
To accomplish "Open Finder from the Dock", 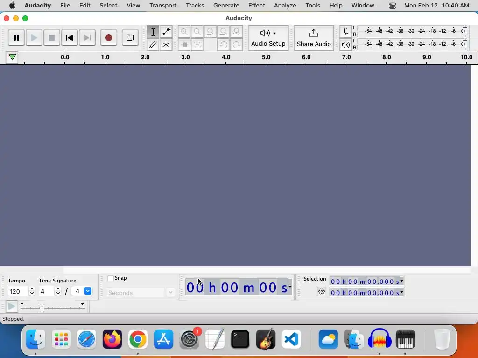I will click(x=35, y=339).
